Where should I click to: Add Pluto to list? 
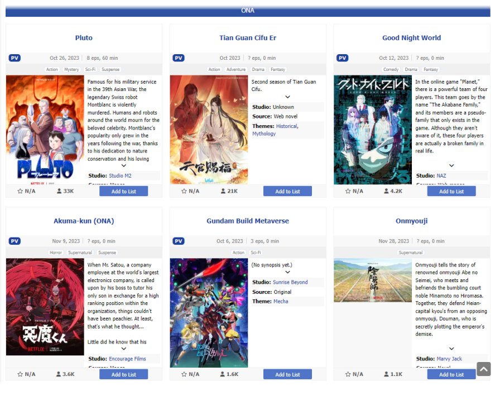click(x=124, y=191)
